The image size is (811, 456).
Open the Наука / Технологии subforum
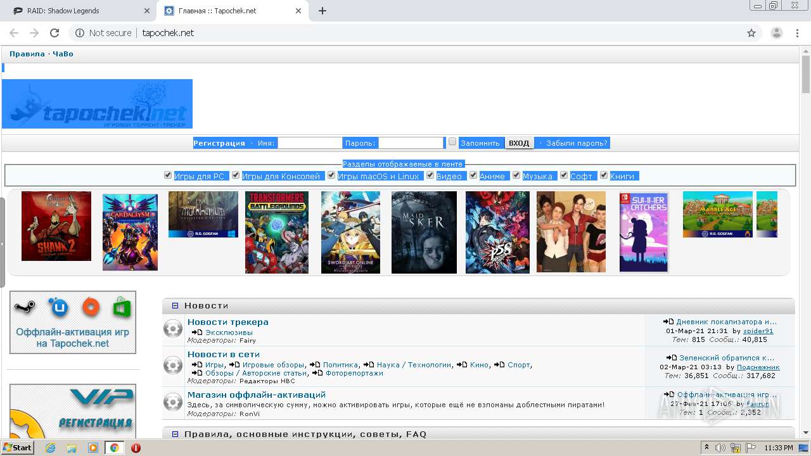[x=414, y=365]
